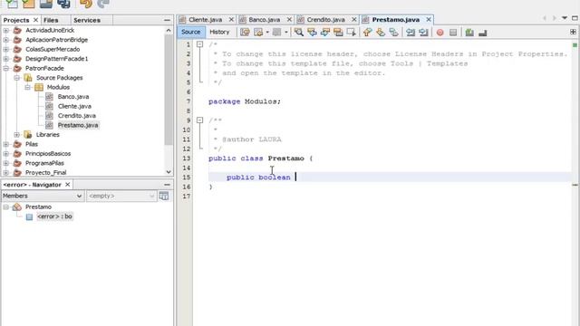This screenshot has height=326, width=580.
Task: Expand the Libraries node
Action: click(16, 135)
